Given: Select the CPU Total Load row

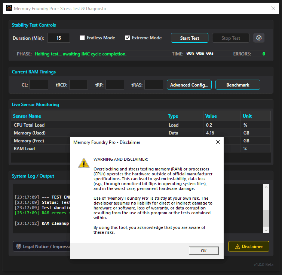Looking at the screenshot, I should coord(141,125).
